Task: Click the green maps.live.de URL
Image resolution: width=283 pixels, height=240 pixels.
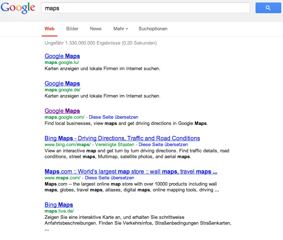Action: [x=59, y=211]
